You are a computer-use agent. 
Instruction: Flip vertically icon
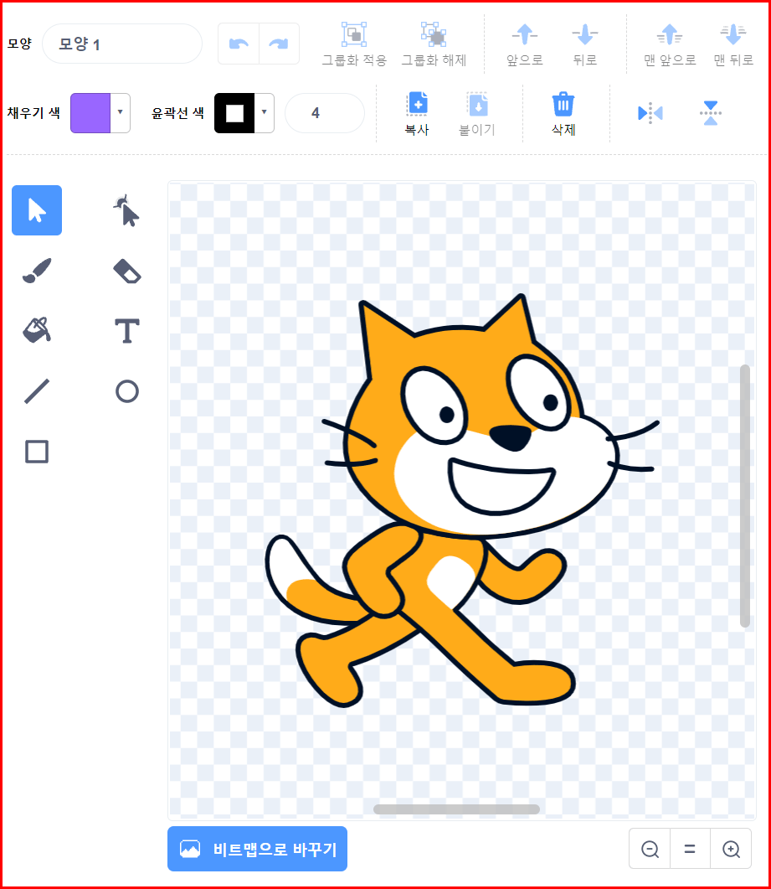(711, 113)
